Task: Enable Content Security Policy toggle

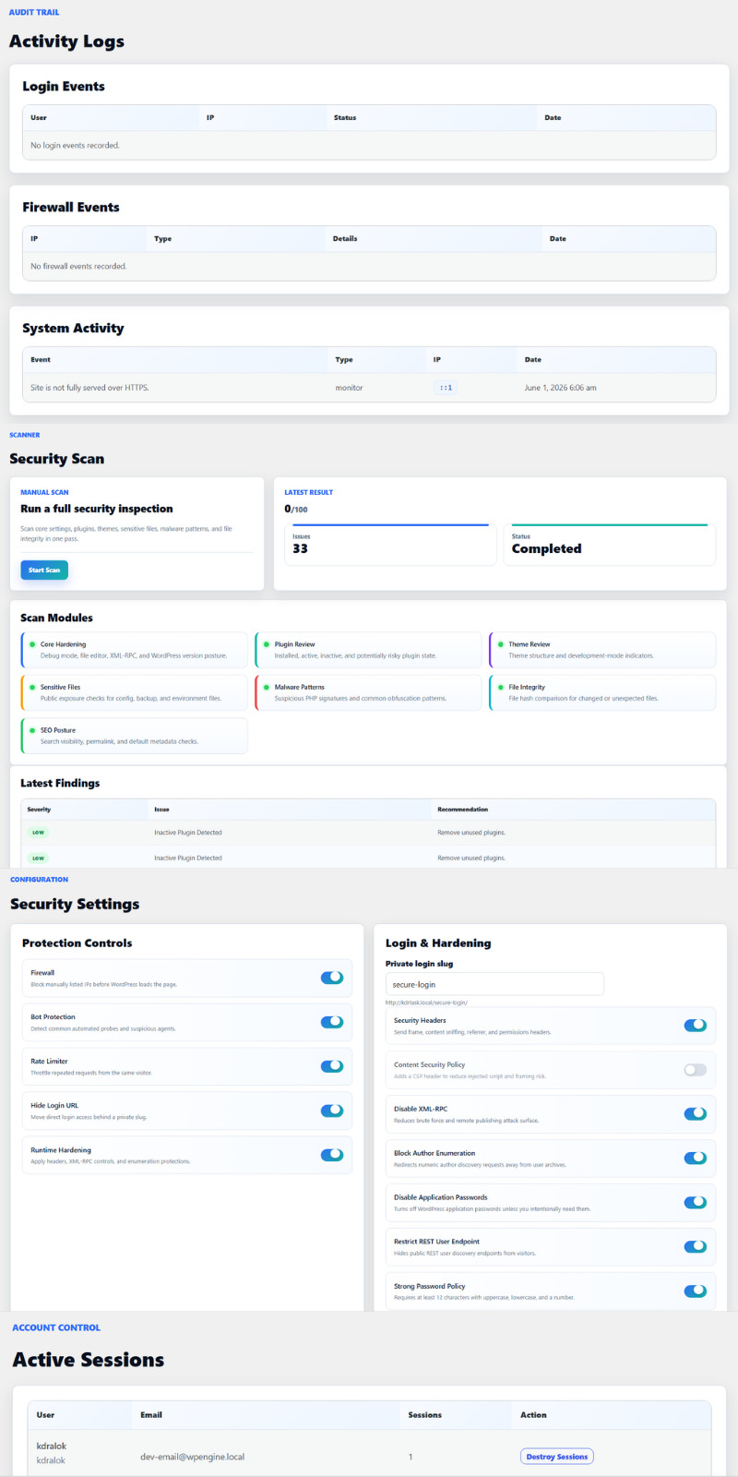Action: point(696,1069)
